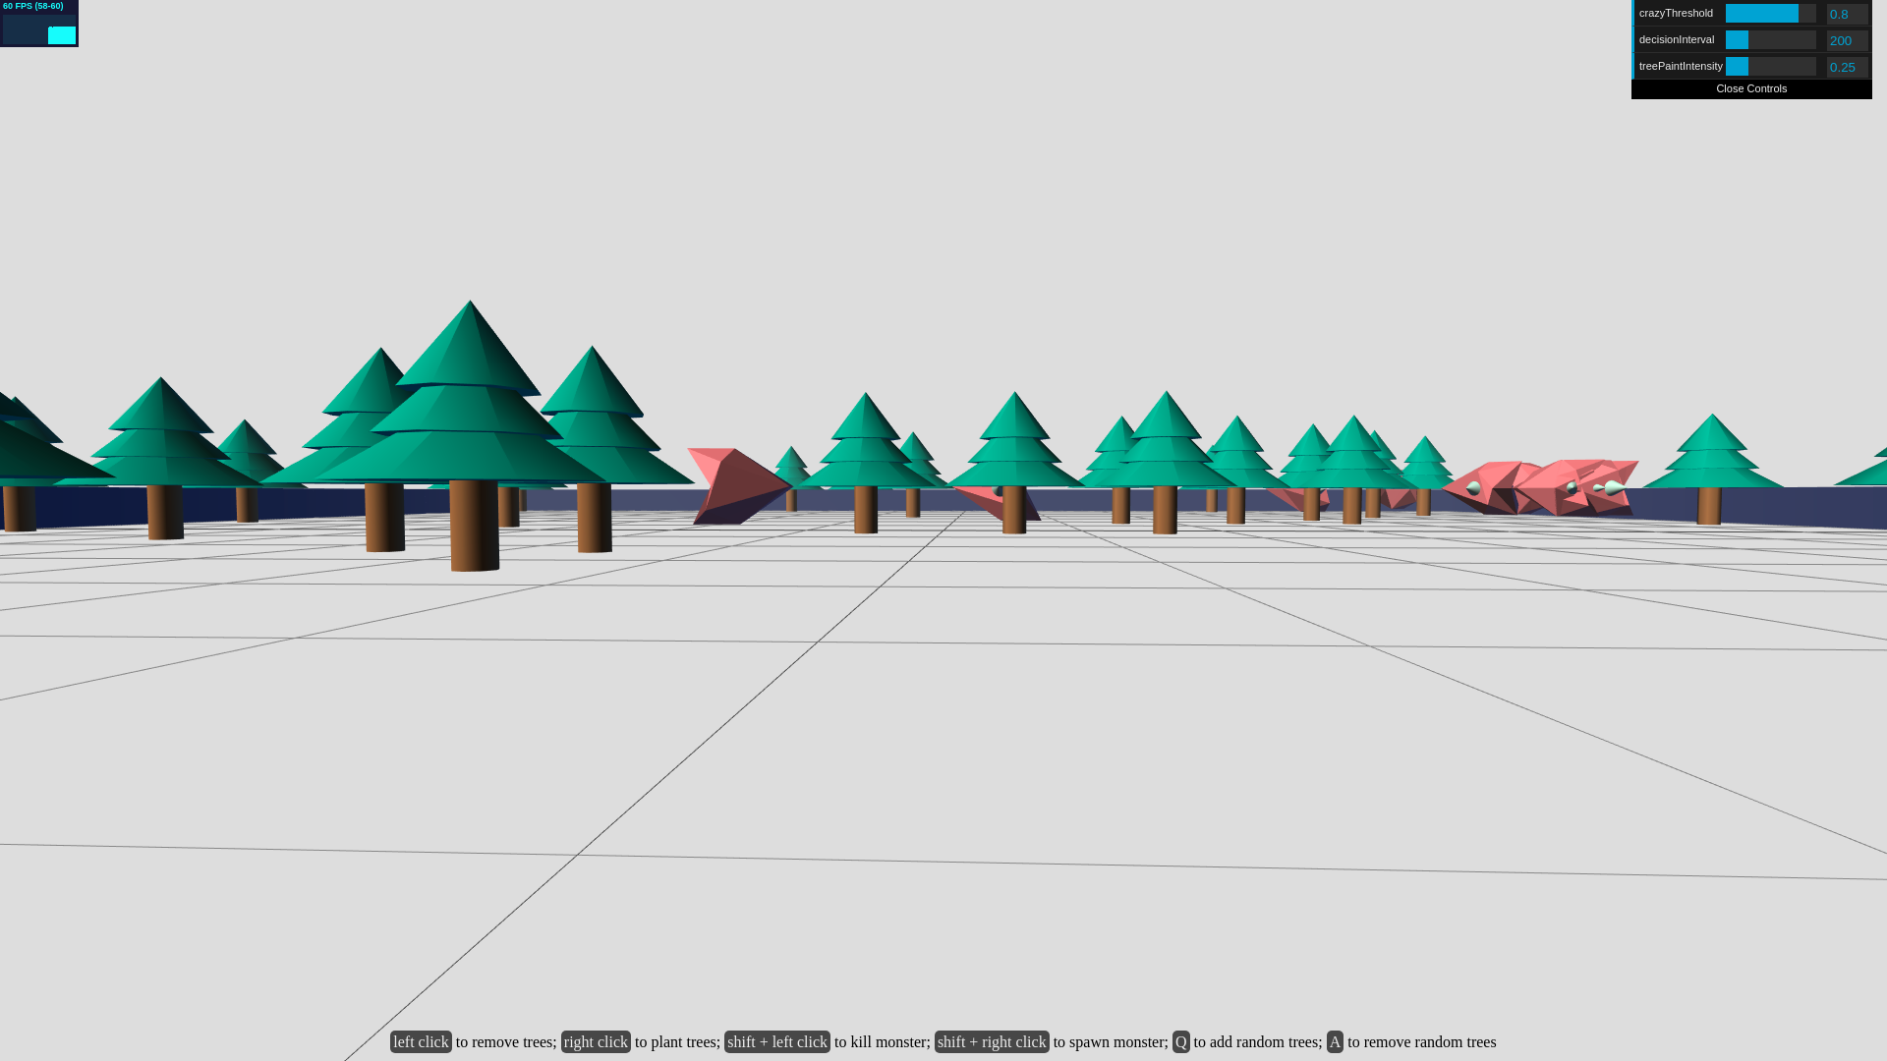Click the trunk of the biggest tree
This screenshot has height=1061, width=1887.
click(x=474, y=526)
